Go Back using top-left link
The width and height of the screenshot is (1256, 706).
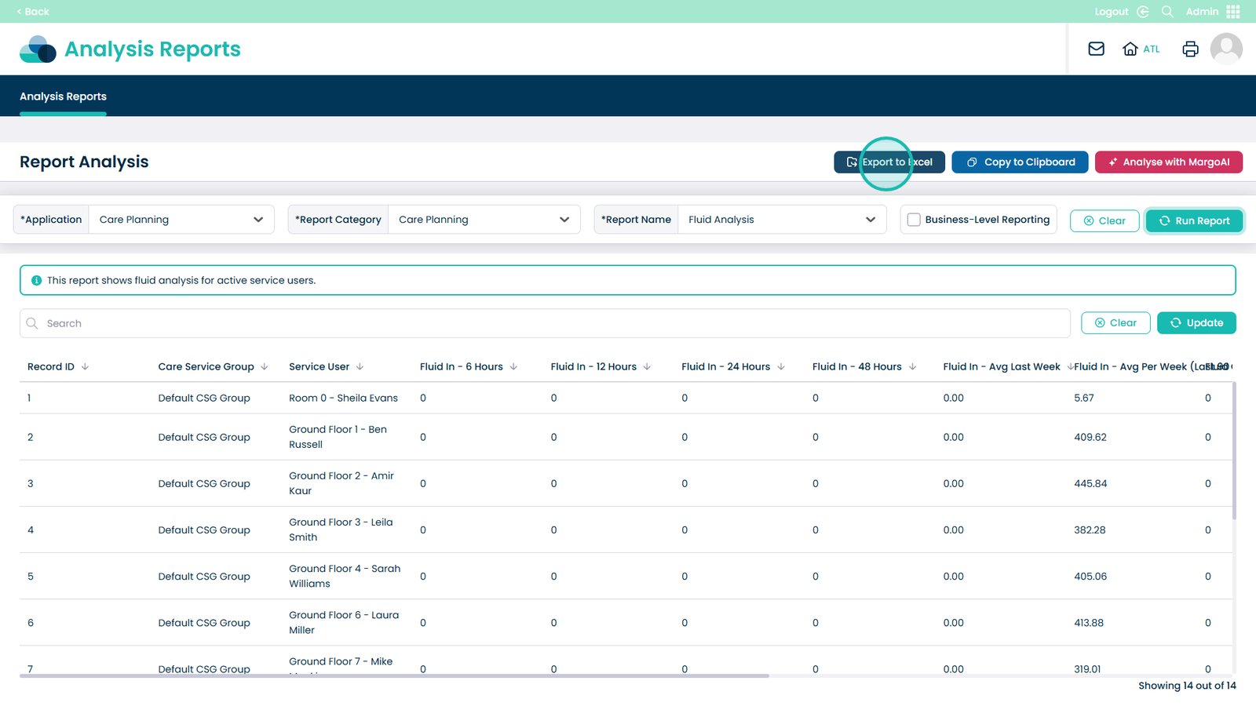33,12
